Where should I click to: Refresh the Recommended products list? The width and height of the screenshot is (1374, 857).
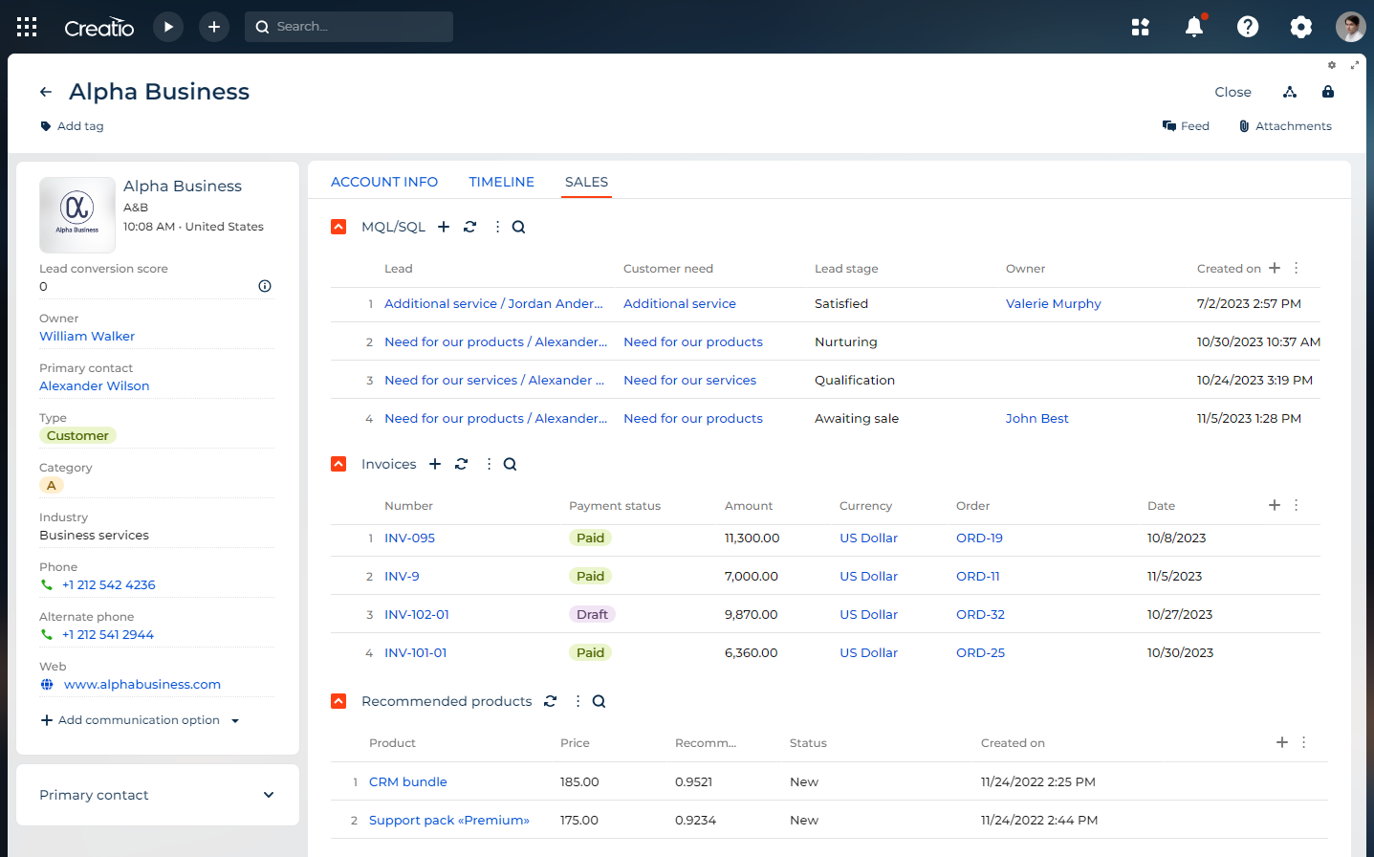[x=550, y=701]
